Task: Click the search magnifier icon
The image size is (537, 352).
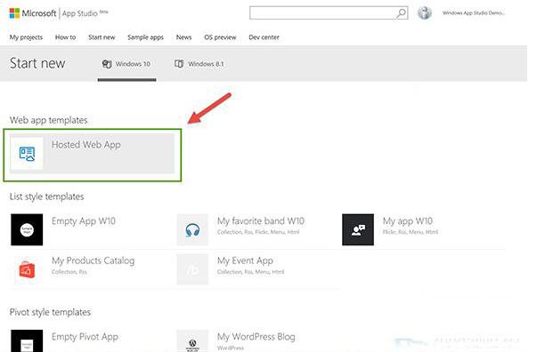Action: tap(401, 13)
